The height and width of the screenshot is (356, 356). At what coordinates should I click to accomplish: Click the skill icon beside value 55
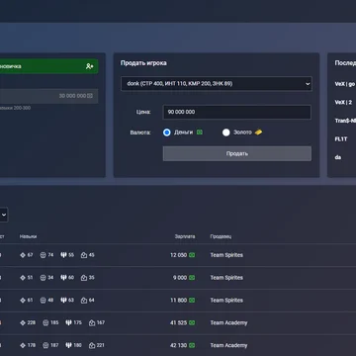[x=63, y=255]
